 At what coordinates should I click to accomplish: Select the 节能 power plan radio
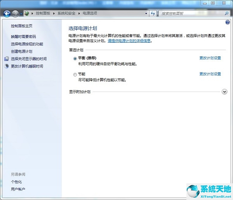[x=75, y=75]
